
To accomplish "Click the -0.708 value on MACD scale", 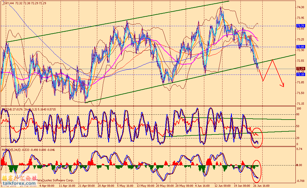I will click(300, 181).
